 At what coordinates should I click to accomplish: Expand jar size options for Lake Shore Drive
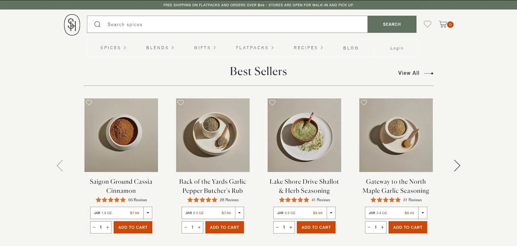331,213
